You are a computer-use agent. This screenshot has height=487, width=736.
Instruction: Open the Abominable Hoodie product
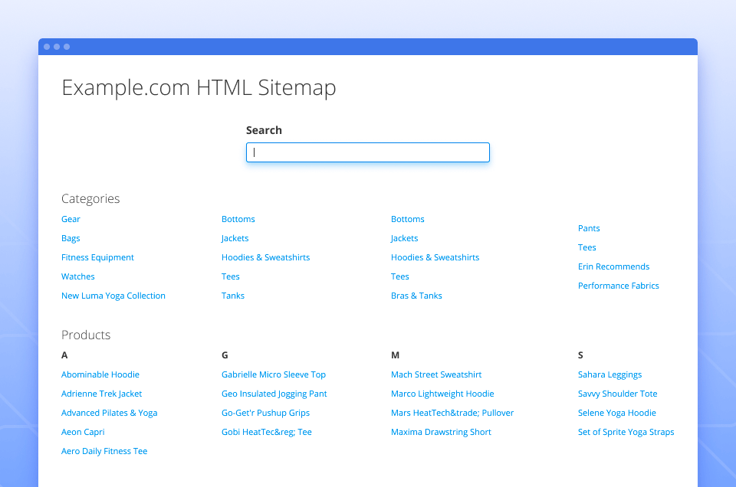click(100, 374)
